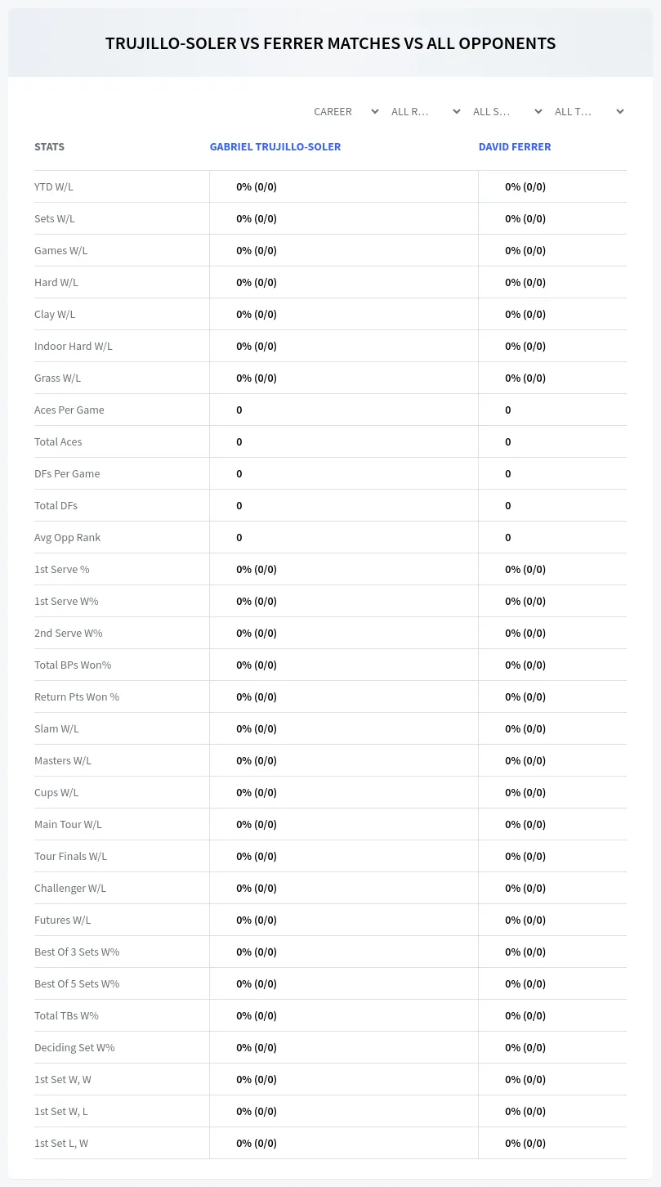Open Gabriel Trujillo-Soler player link
Screen dimensions: 661x1187
[275, 147]
